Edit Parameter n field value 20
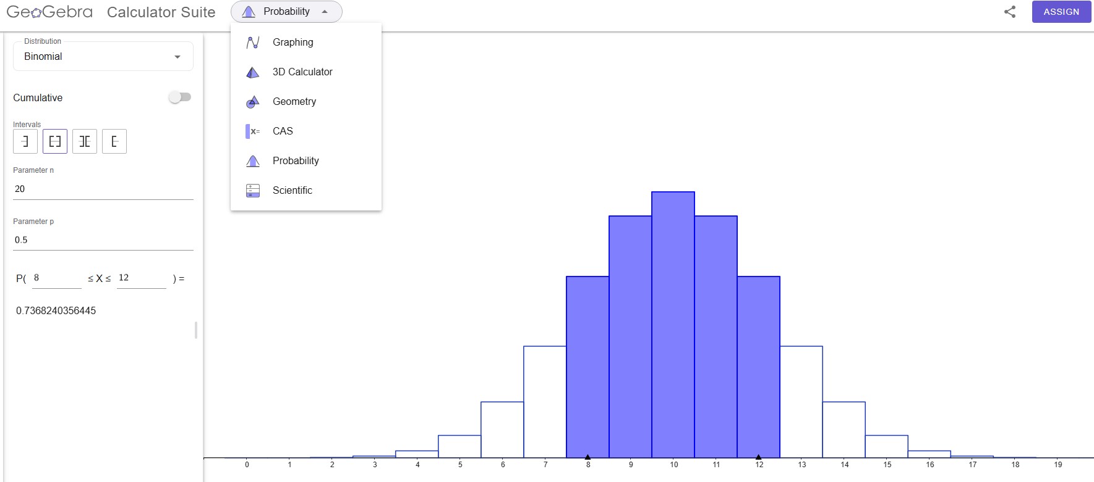The width and height of the screenshot is (1094, 482). (x=103, y=189)
